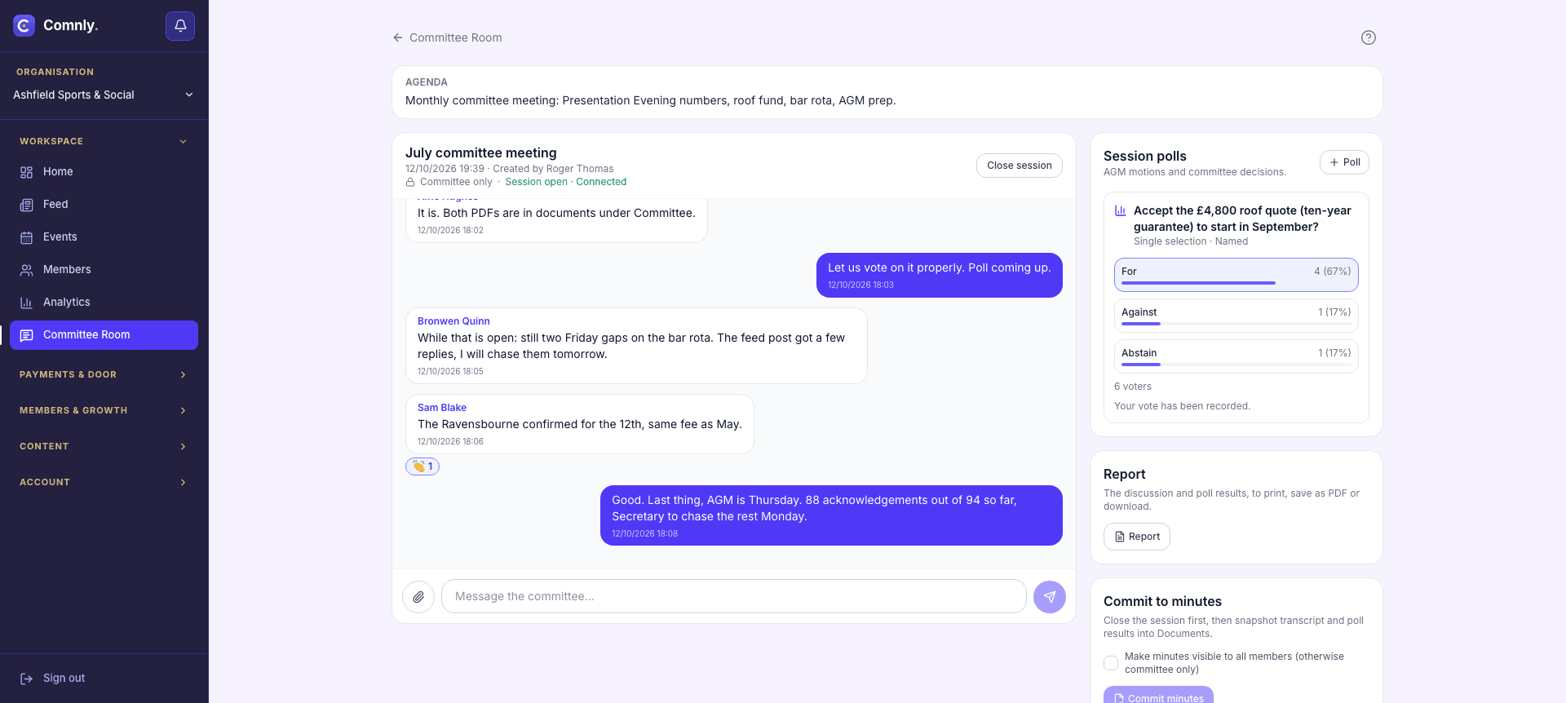Viewport: 1566px width, 703px height.
Task: Click Bronwen Quinn's bar rota message
Action: 636,346
